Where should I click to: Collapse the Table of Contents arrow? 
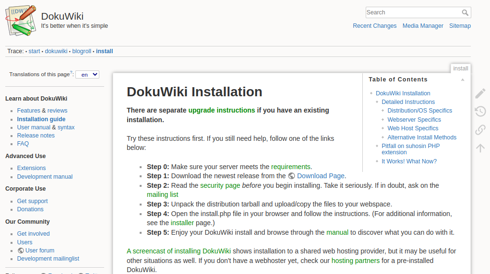[463, 80]
